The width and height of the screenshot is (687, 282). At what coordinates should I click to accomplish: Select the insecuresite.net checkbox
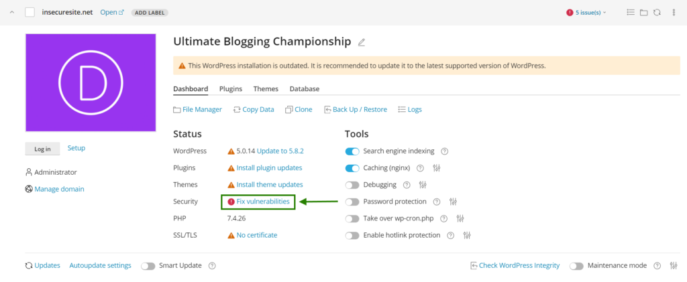pos(30,12)
